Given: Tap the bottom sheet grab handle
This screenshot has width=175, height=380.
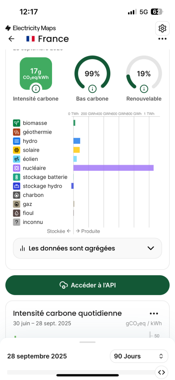Looking at the screenshot, I should pos(87,342).
